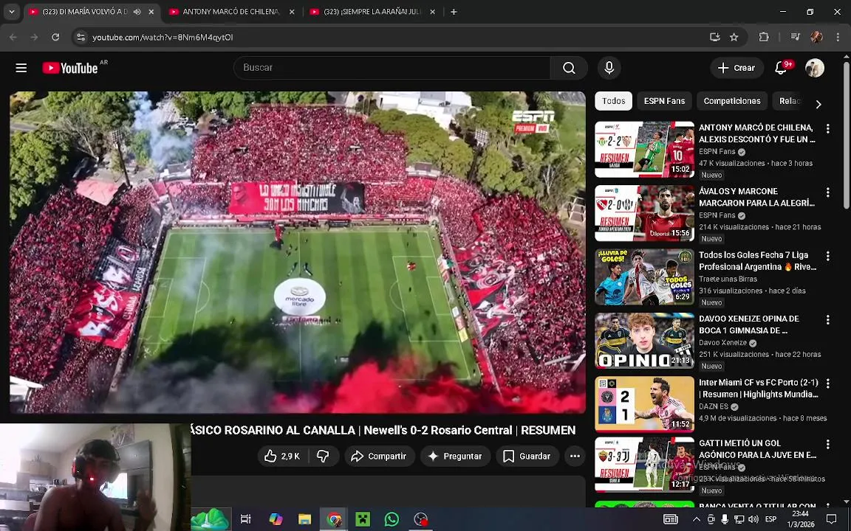Reload the page in Chrome
Image resolution: width=851 pixels, height=531 pixels.
click(55, 37)
